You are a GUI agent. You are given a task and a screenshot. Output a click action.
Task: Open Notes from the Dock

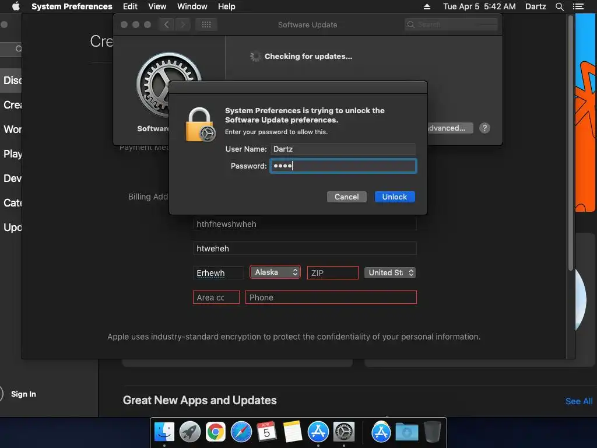point(293,432)
